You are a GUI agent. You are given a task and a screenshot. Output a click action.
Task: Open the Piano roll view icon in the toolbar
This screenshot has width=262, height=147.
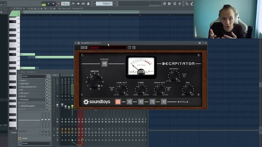169,4
